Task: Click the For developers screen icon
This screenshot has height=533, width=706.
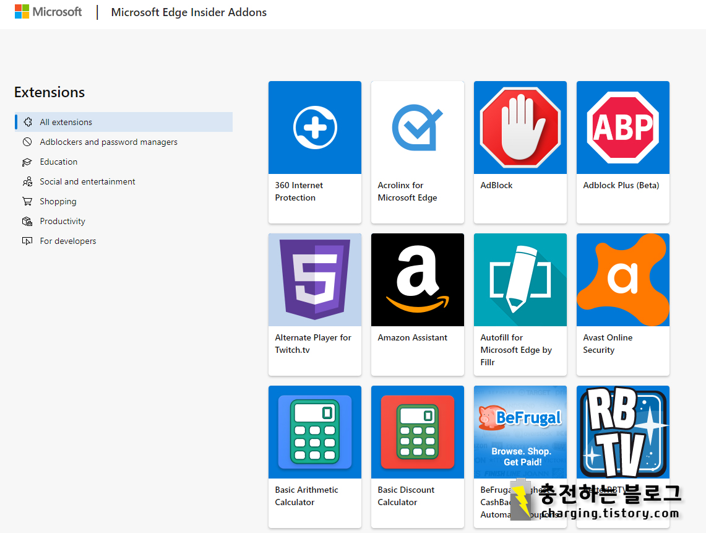Action: tap(27, 241)
